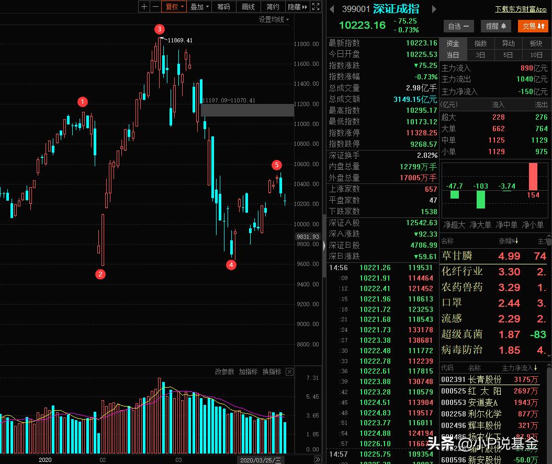Click the orange 交易 trade button
This screenshot has height=464, width=552.
pos(533,26)
